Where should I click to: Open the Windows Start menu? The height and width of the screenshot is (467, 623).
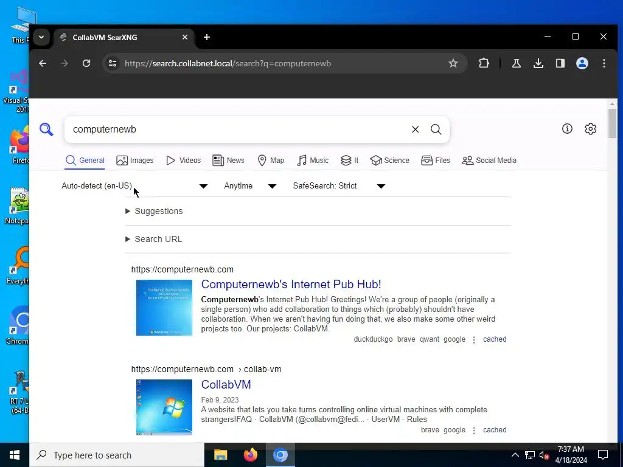point(15,455)
